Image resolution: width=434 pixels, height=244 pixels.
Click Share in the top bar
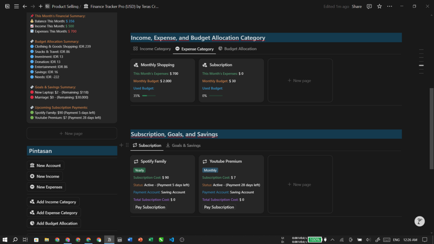point(357,6)
